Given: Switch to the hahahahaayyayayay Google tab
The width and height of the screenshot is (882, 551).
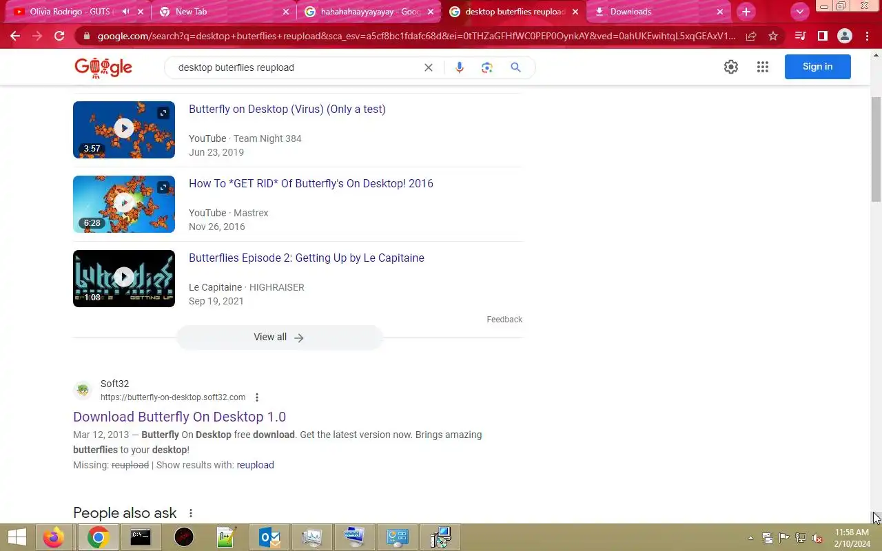Looking at the screenshot, I should (x=369, y=12).
